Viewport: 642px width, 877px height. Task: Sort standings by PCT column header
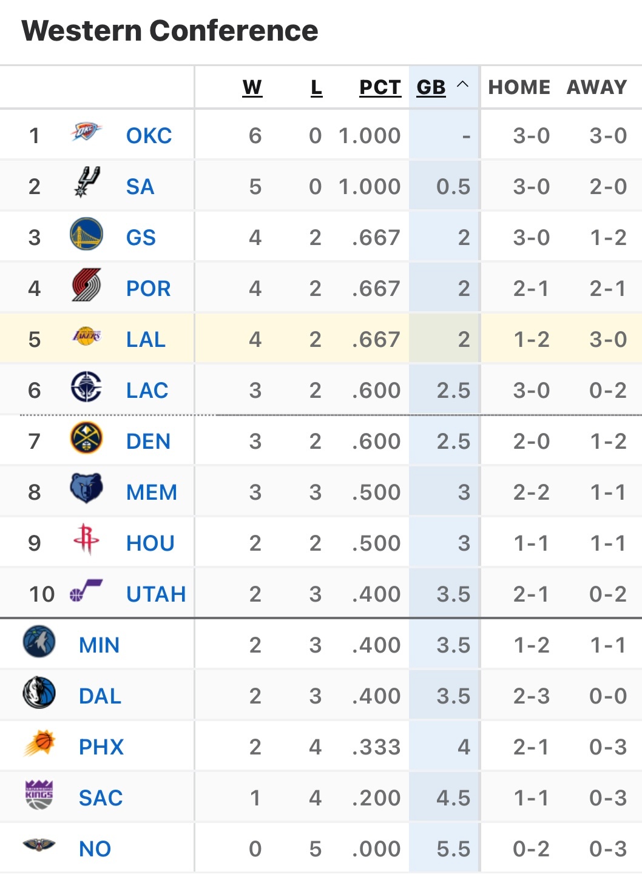pos(380,87)
